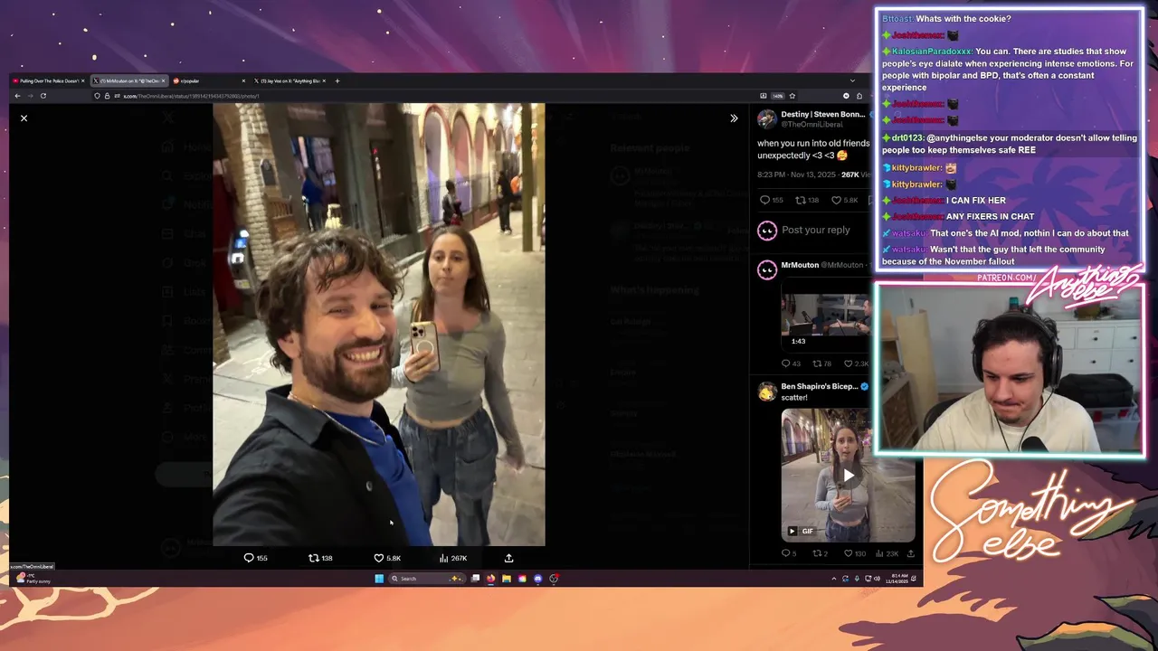Show hidden system tray icons chevron
This screenshot has width=1158, height=651.
coord(834,579)
